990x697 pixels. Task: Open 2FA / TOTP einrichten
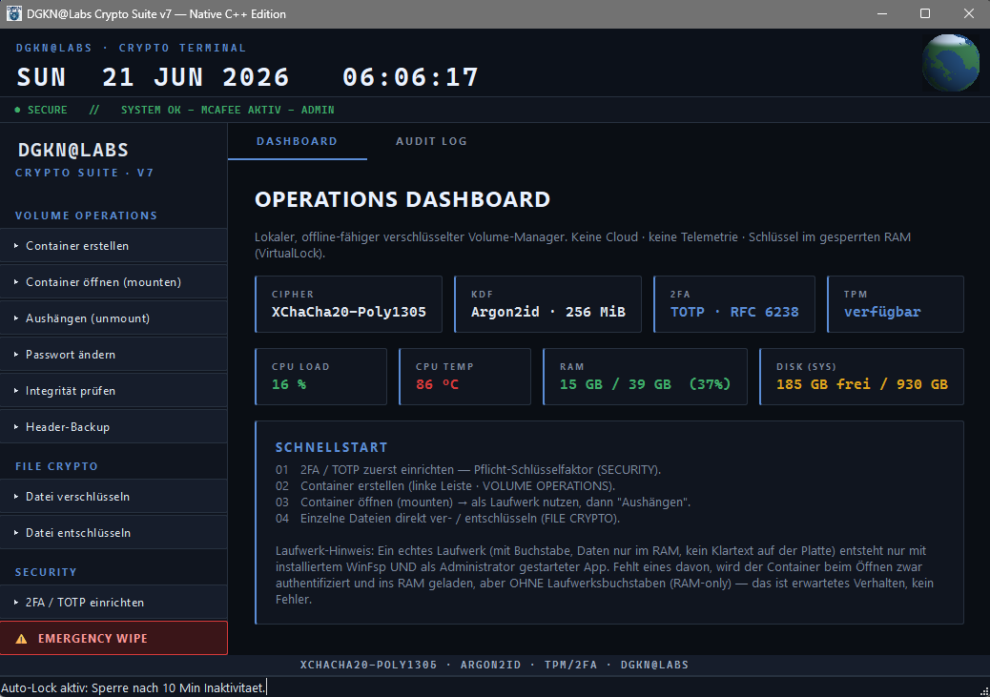pos(113,603)
